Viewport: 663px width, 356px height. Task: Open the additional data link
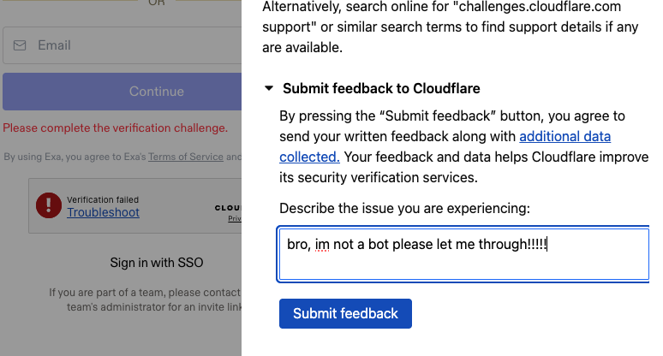coord(564,136)
